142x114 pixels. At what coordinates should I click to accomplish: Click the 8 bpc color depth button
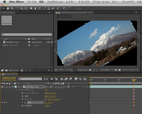click(x=16, y=70)
